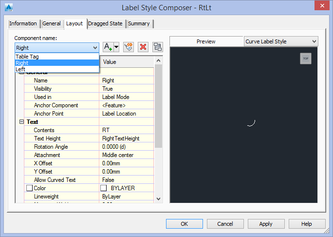Click the Apply button

point(266,224)
